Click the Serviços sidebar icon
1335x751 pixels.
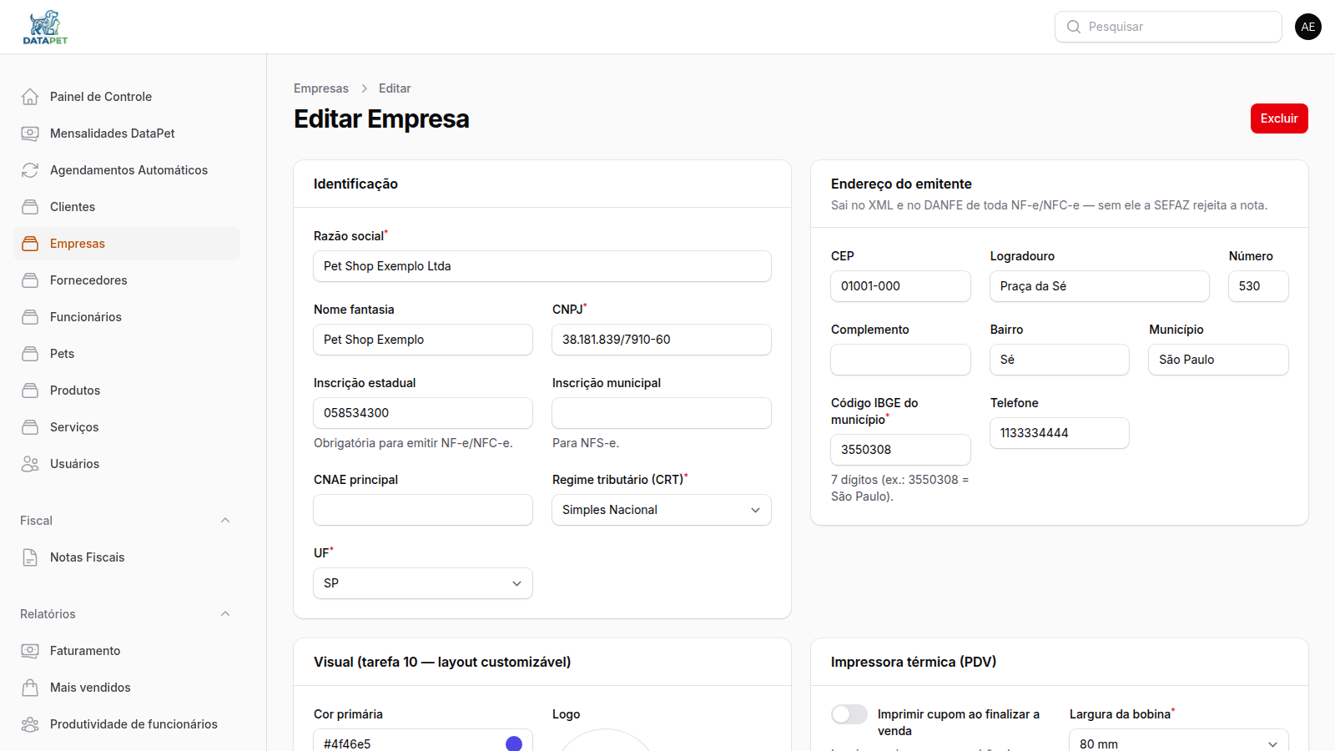click(x=30, y=427)
